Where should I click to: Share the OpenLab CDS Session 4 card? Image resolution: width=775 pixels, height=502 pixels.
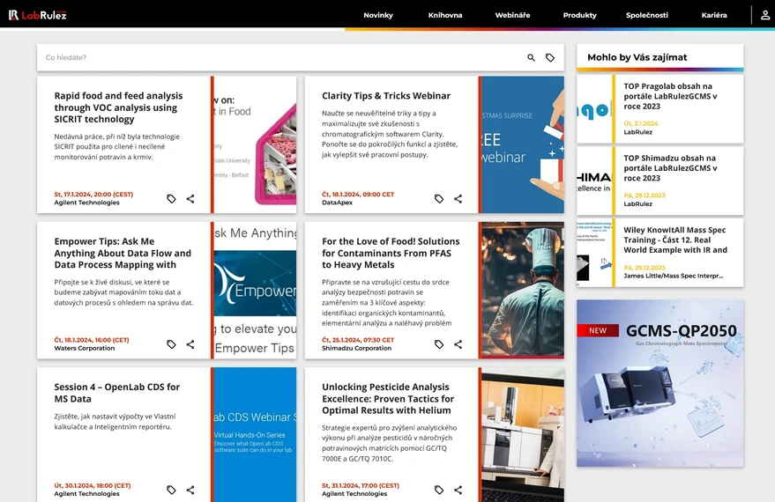(x=190, y=490)
